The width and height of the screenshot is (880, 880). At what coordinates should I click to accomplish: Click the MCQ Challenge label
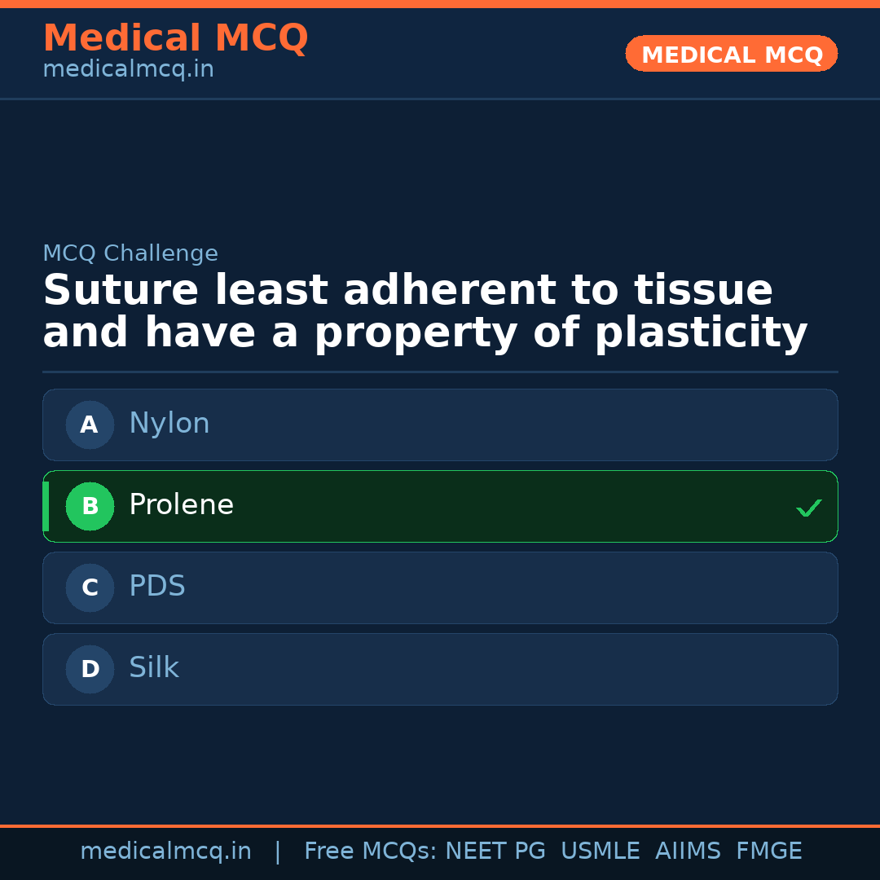(x=130, y=253)
